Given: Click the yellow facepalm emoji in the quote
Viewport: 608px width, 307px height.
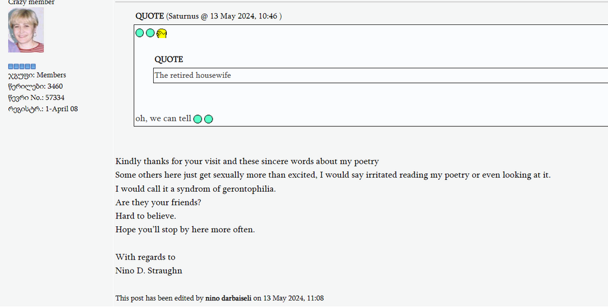Looking at the screenshot, I should click(x=161, y=33).
